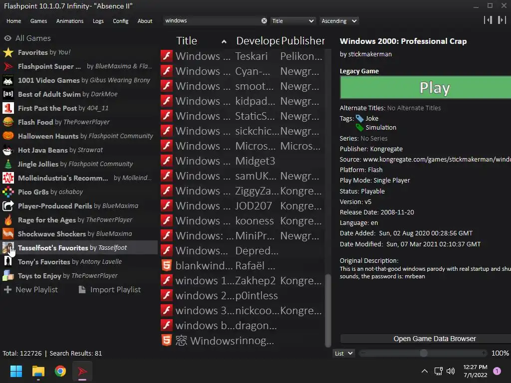Click the Hot Java Beans icon
The image size is (511, 383).
(x=8, y=150)
